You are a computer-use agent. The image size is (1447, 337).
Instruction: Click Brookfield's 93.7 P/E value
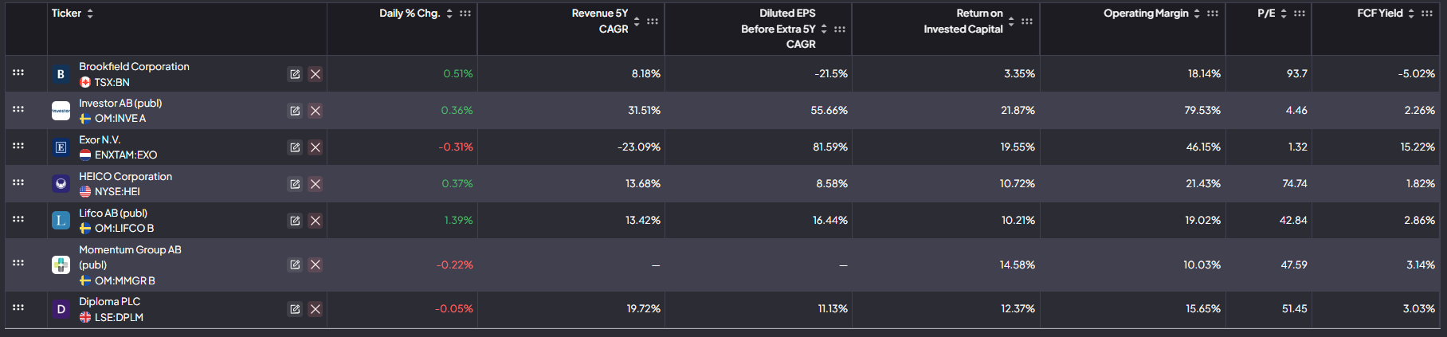[x=1296, y=74]
